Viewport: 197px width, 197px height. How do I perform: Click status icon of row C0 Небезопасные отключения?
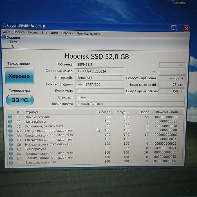point(11,144)
